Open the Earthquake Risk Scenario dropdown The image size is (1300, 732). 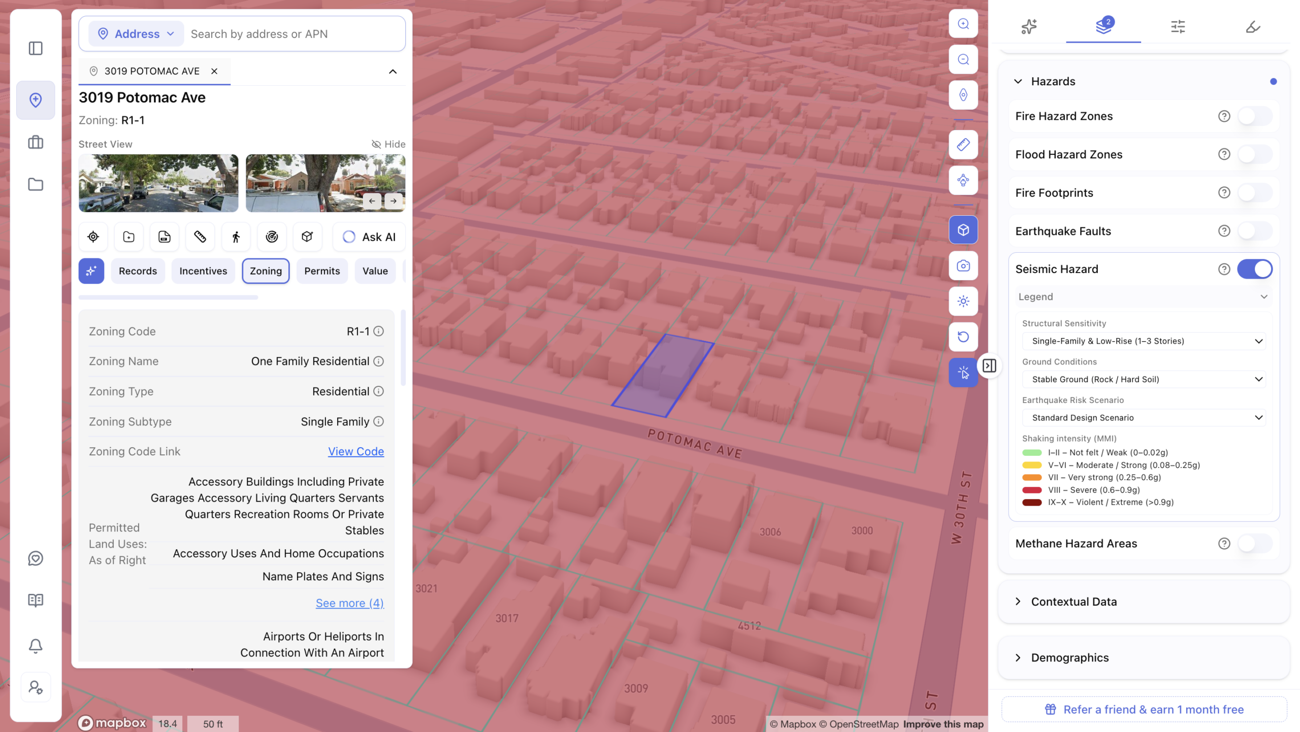(1144, 418)
